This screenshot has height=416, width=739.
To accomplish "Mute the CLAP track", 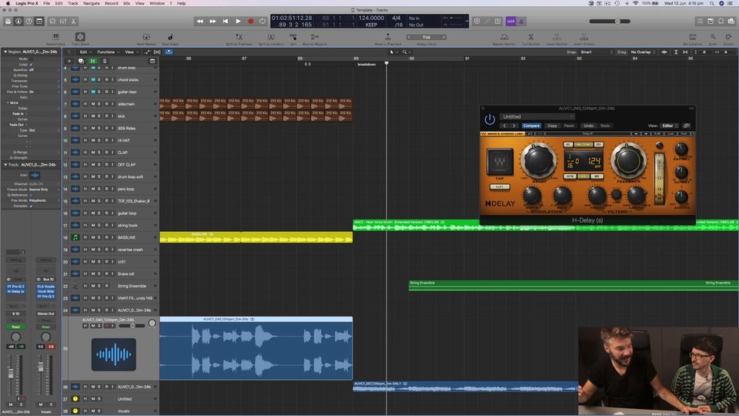I will 93,153.
